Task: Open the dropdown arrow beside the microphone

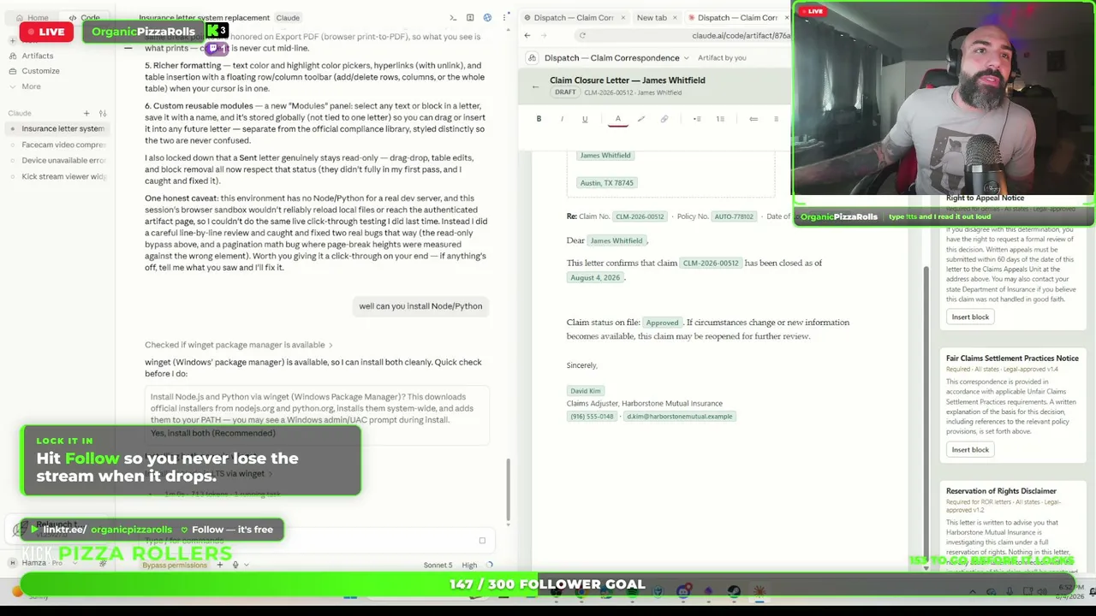Action: 247,565
